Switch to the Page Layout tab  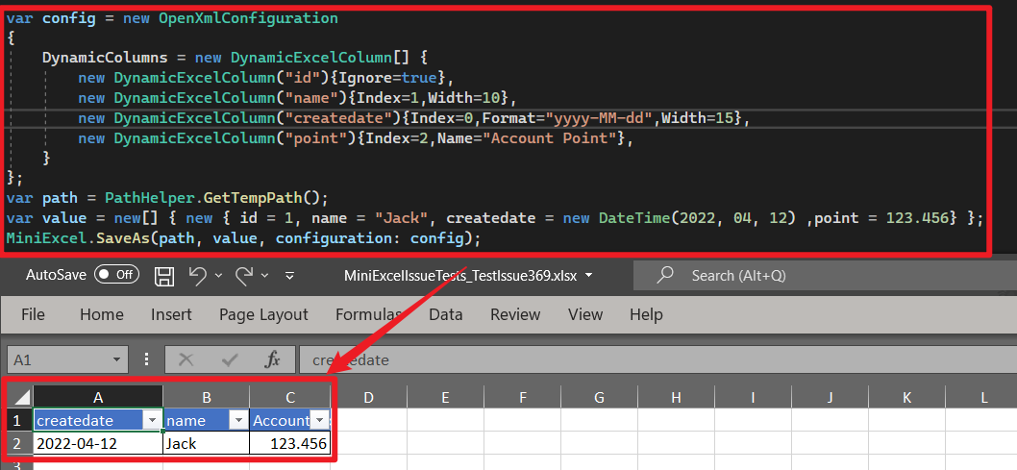(263, 314)
